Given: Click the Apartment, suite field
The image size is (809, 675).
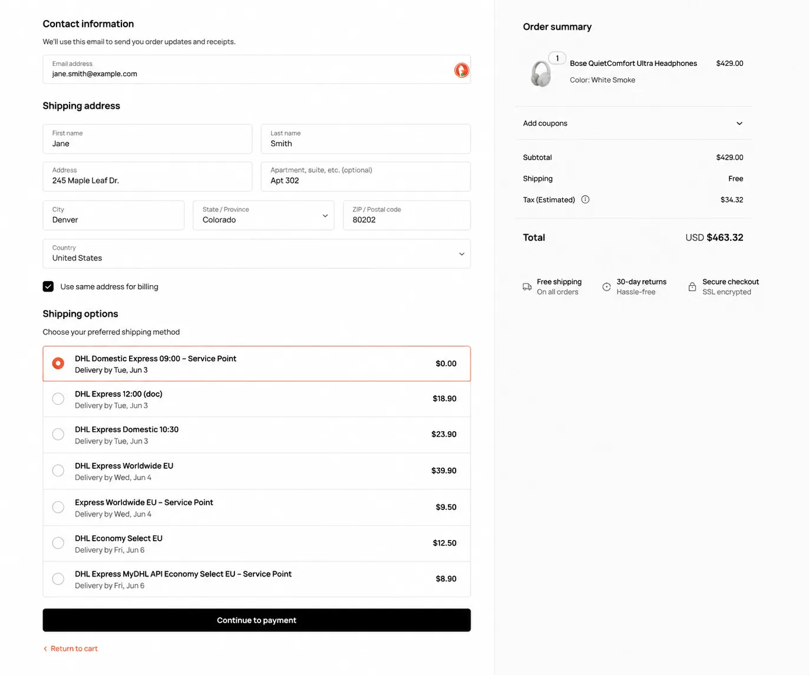Looking at the screenshot, I should click(x=365, y=177).
